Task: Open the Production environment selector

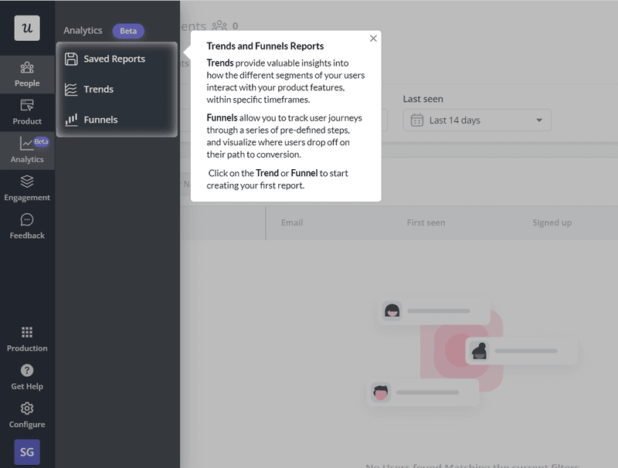Action: (27, 341)
